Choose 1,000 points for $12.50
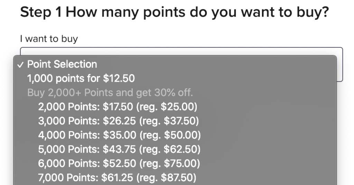The height and width of the screenshot is (185, 354). 81,79
